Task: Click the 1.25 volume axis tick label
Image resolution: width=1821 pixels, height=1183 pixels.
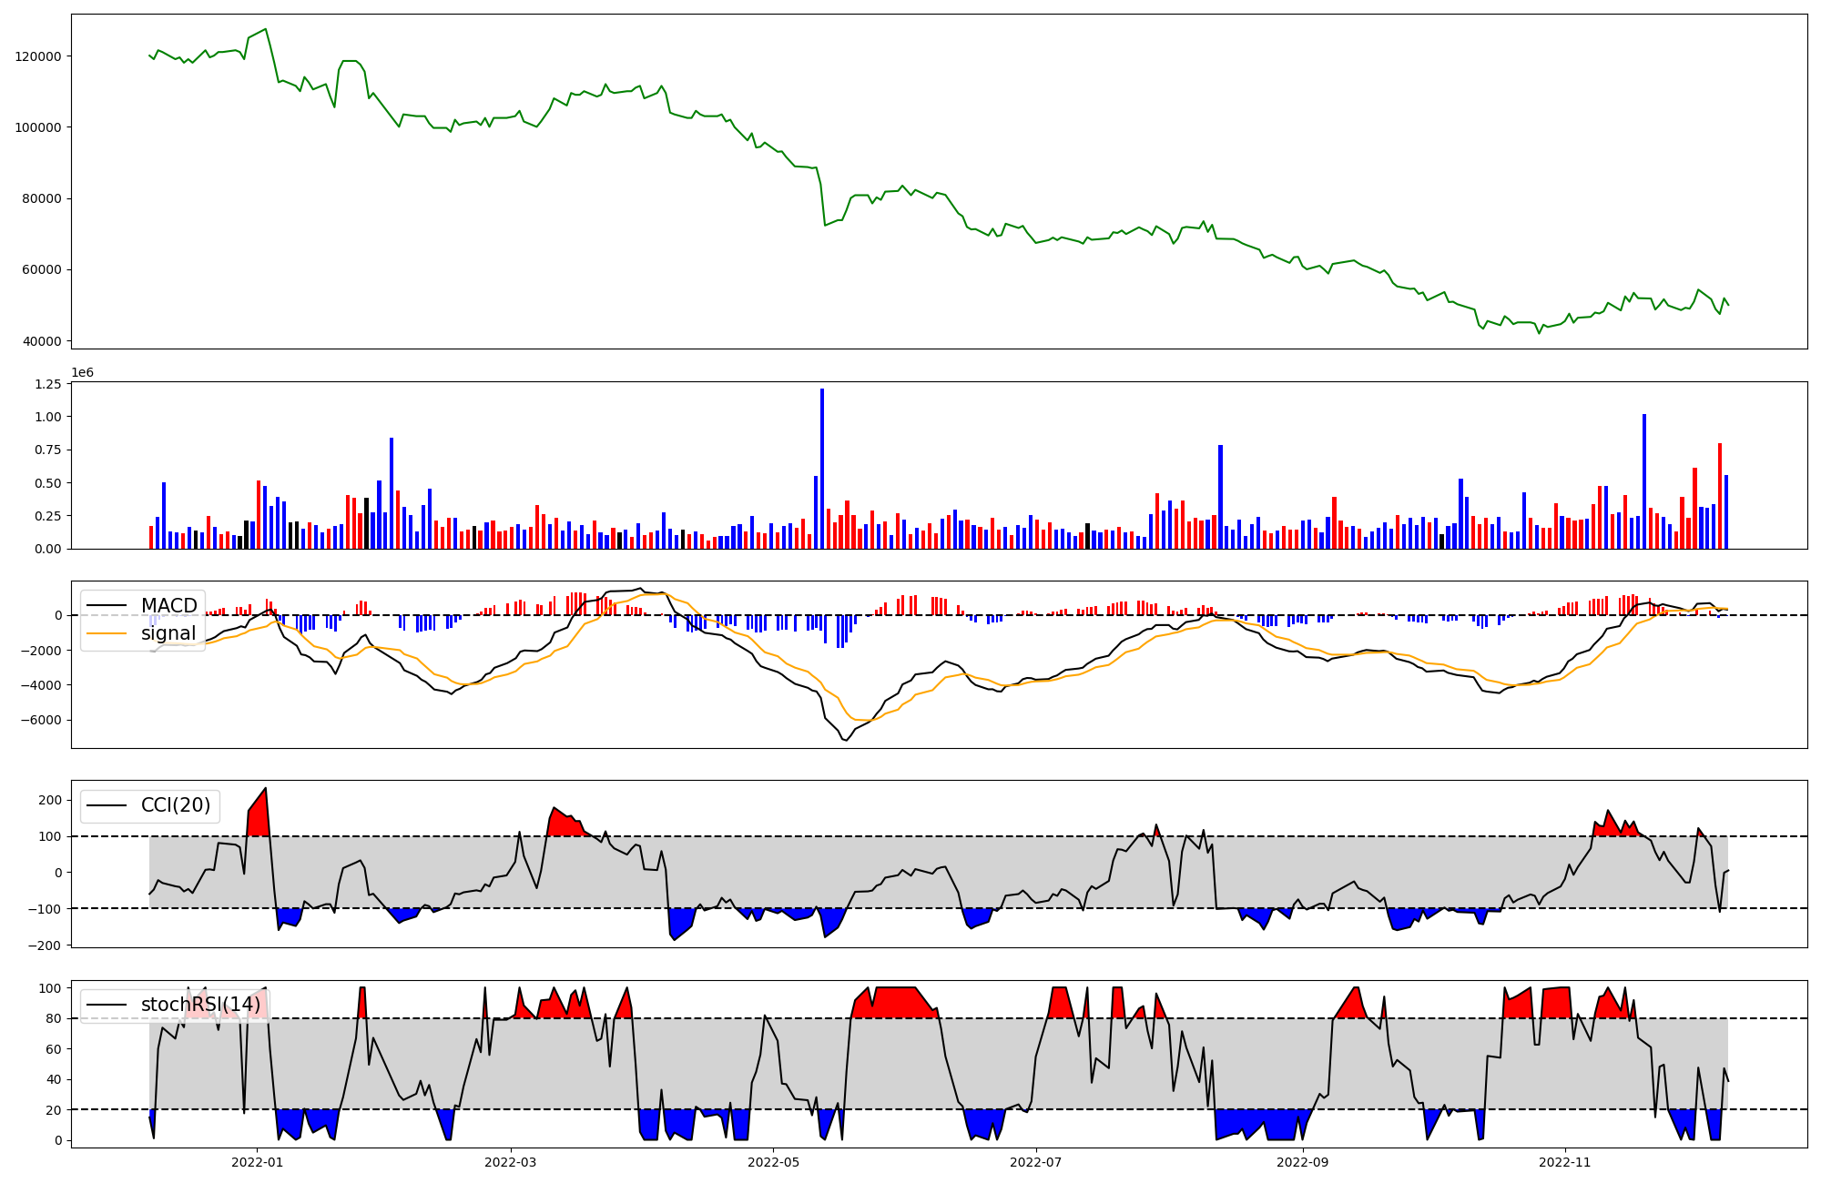Action: (46, 384)
